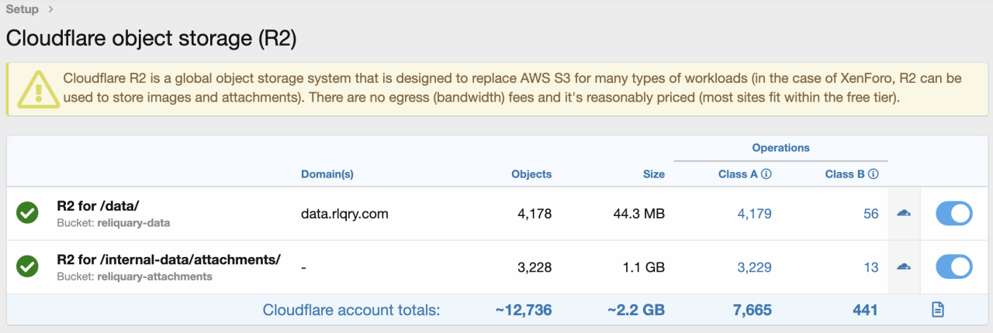Image resolution: width=993 pixels, height=333 pixels.
Task: Click the cloud icon in reliquary-data row
Action: tap(903, 213)
